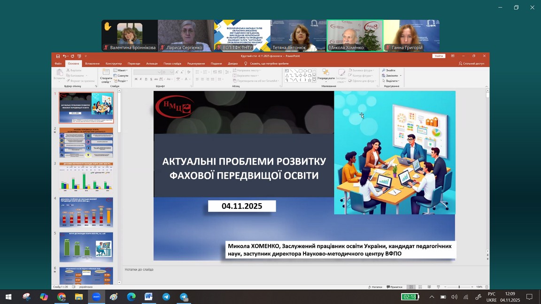Click the Увійти (Sign in) button

[x=439, y=56]
